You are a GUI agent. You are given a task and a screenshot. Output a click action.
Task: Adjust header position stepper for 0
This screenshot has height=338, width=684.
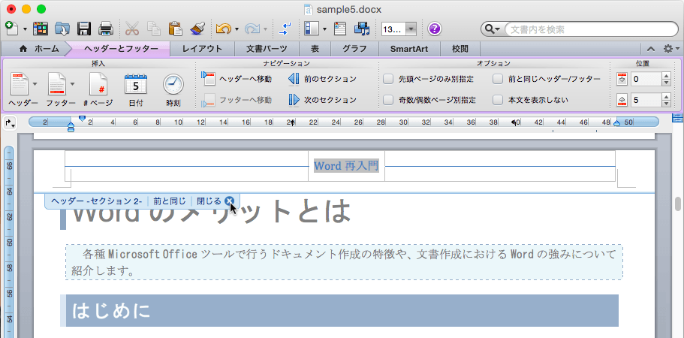pos(666,79)
